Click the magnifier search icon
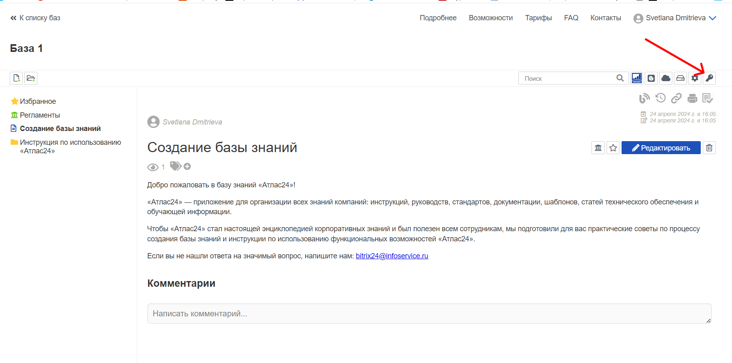Screen dimensions: 732x363 620,78
